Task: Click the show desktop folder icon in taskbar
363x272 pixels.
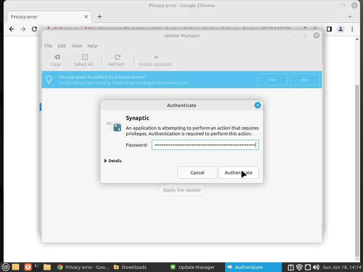Action: coord(16,267)
